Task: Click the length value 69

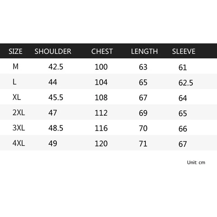Action: (x=143, y=113)
